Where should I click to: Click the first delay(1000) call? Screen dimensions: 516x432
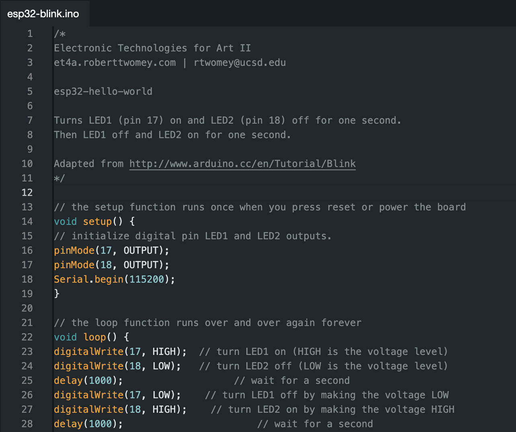click(x=88, y=381)
